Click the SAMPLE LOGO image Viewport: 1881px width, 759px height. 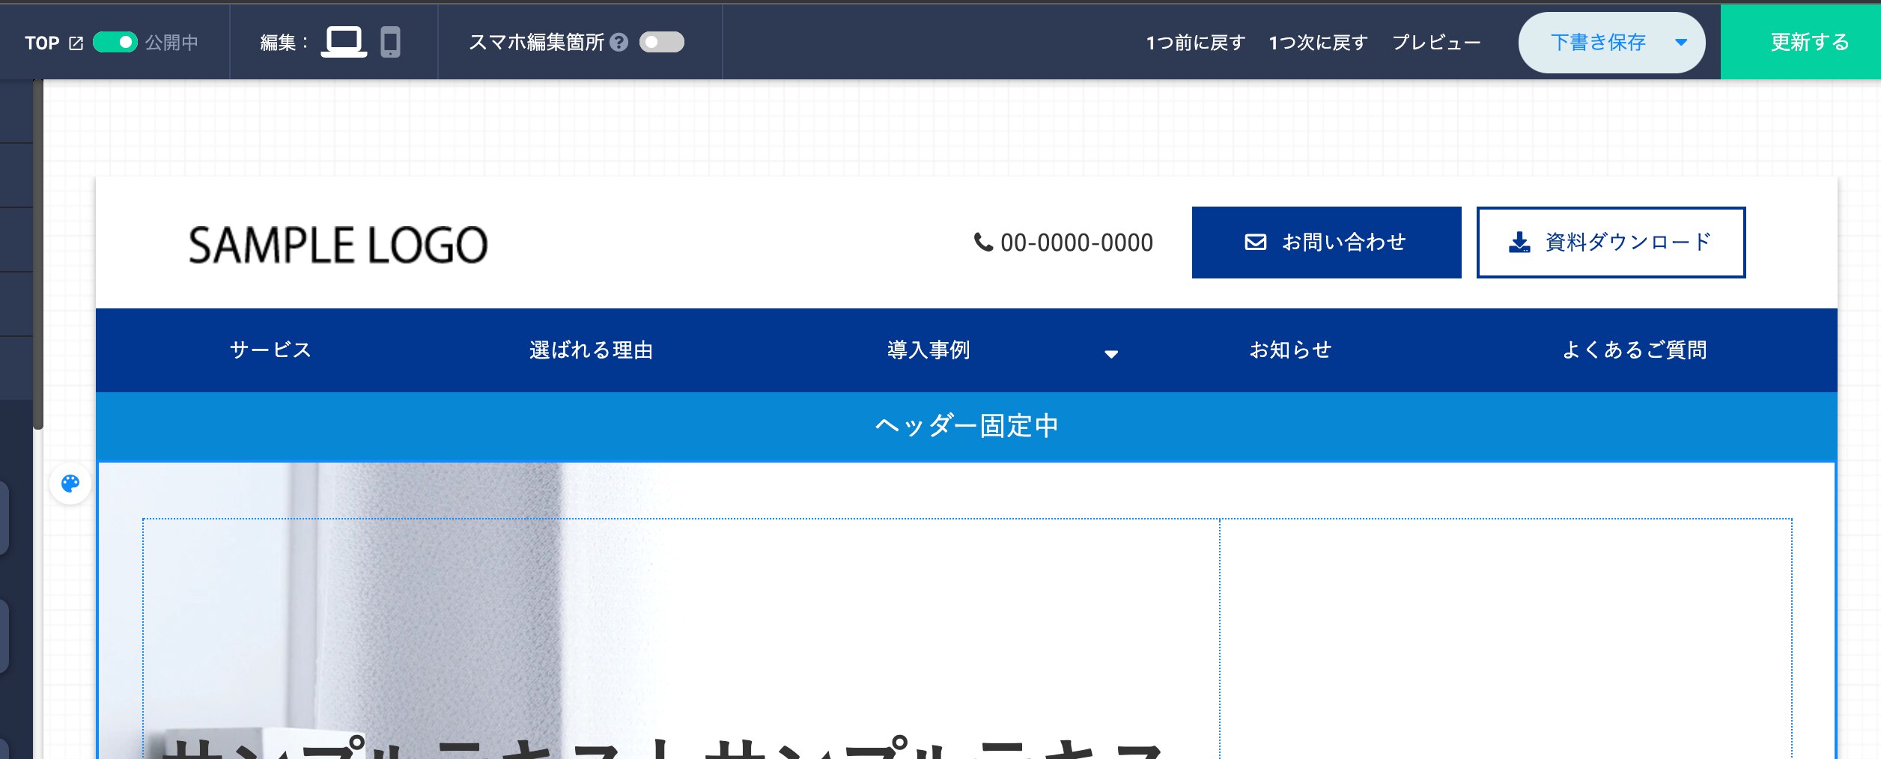pos(338,245)
